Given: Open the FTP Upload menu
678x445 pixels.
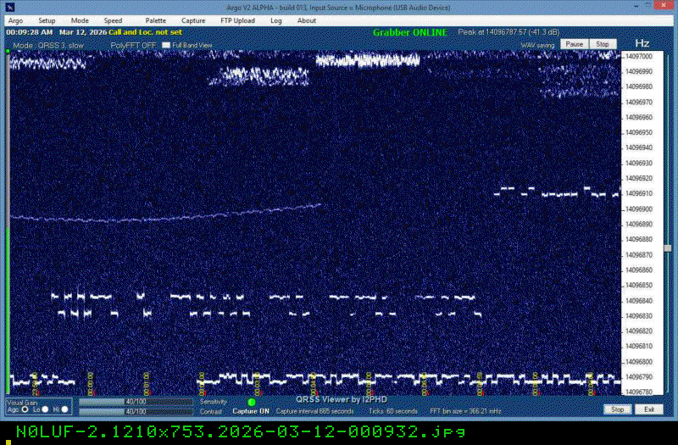Looking at the screenshot, I should (236, 20).
